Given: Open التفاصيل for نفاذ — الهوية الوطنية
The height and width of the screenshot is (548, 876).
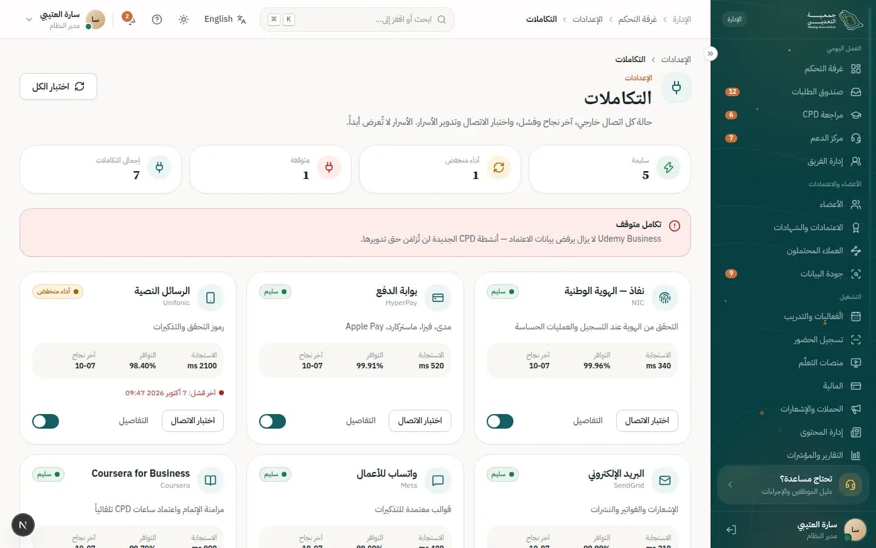Looking at the screenshot, I should tap(588, 421).
